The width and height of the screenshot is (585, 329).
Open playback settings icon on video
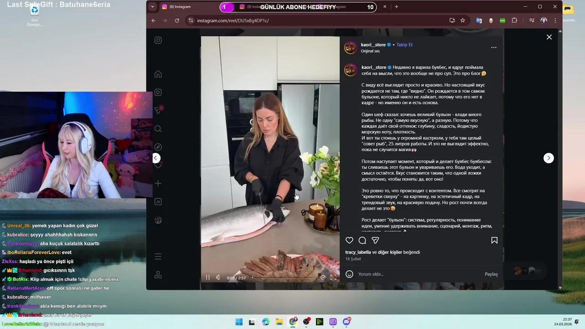[x=323, y=277]
